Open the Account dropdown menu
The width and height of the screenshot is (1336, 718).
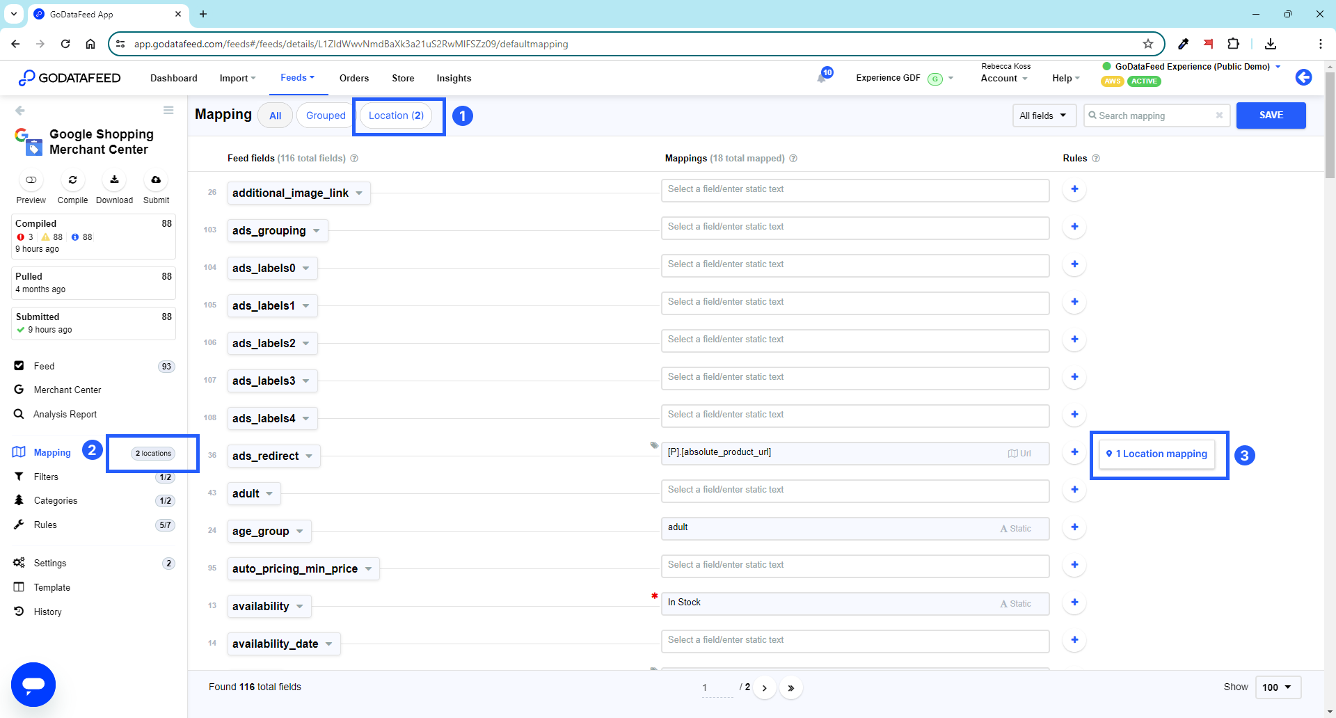tap(1004, 79)
